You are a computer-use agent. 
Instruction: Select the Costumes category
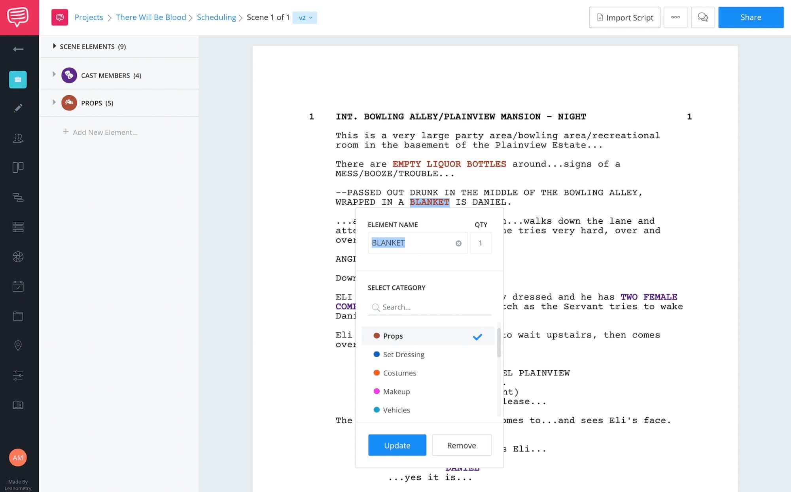(x=428, y=373)
